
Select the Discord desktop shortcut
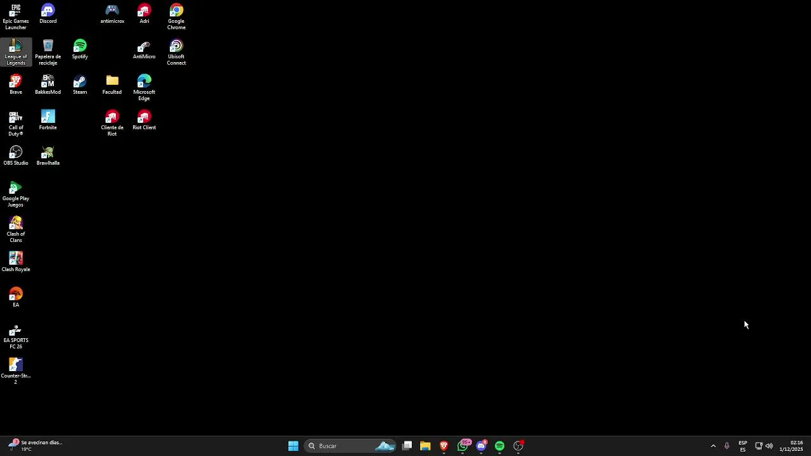click(48, 14)
